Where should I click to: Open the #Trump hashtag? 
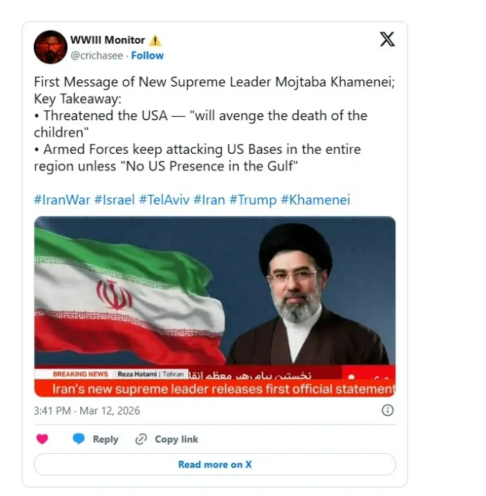253,200
